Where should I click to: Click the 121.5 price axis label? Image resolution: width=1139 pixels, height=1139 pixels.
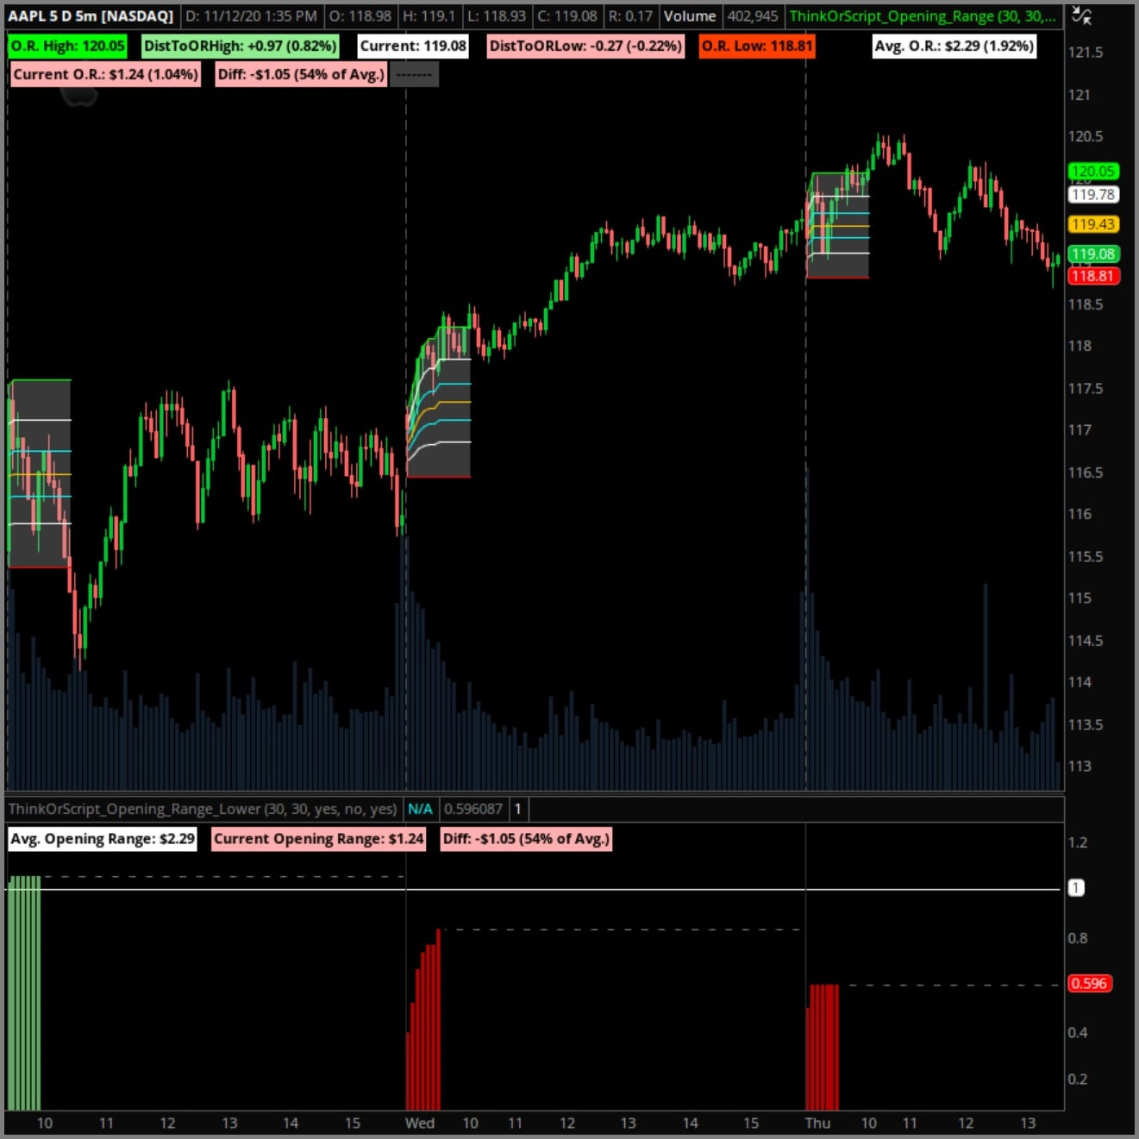[1085, 53]
